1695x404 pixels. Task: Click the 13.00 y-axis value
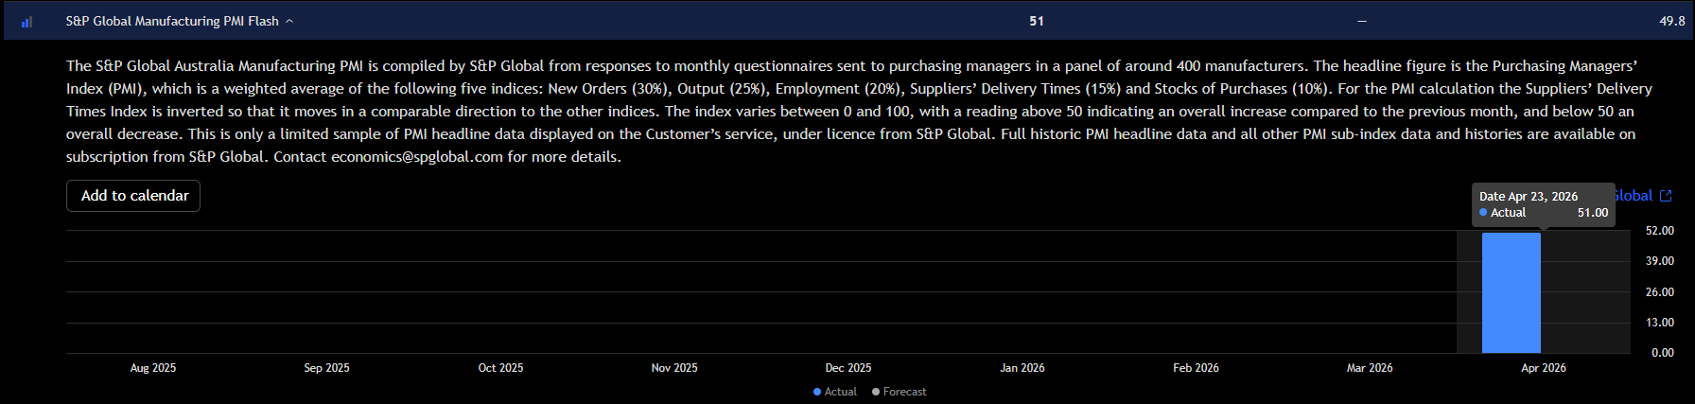1660,323
